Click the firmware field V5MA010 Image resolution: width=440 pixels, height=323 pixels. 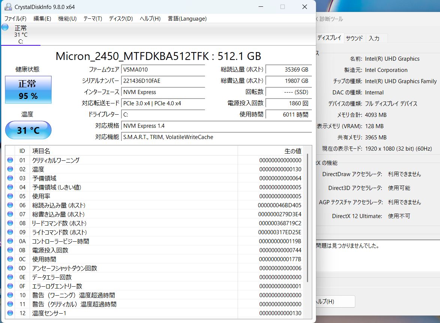[x=163, y=70]
